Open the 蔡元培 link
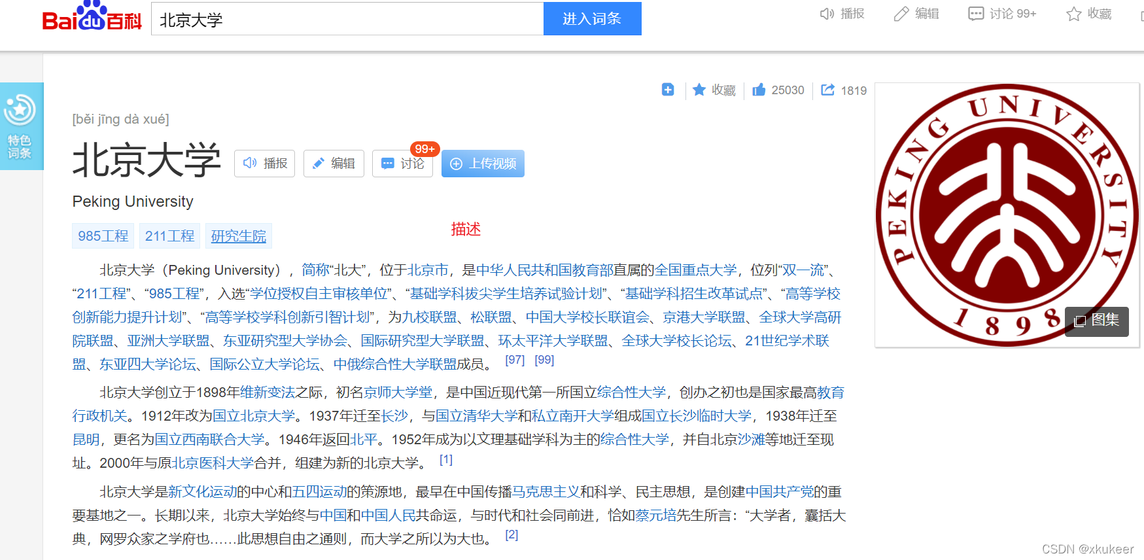Viewport: 1144px width, 560px height. pos(656,516)
